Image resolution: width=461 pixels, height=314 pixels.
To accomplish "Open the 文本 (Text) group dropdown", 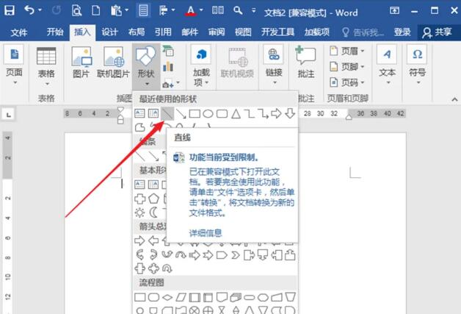I will [387, 65].
